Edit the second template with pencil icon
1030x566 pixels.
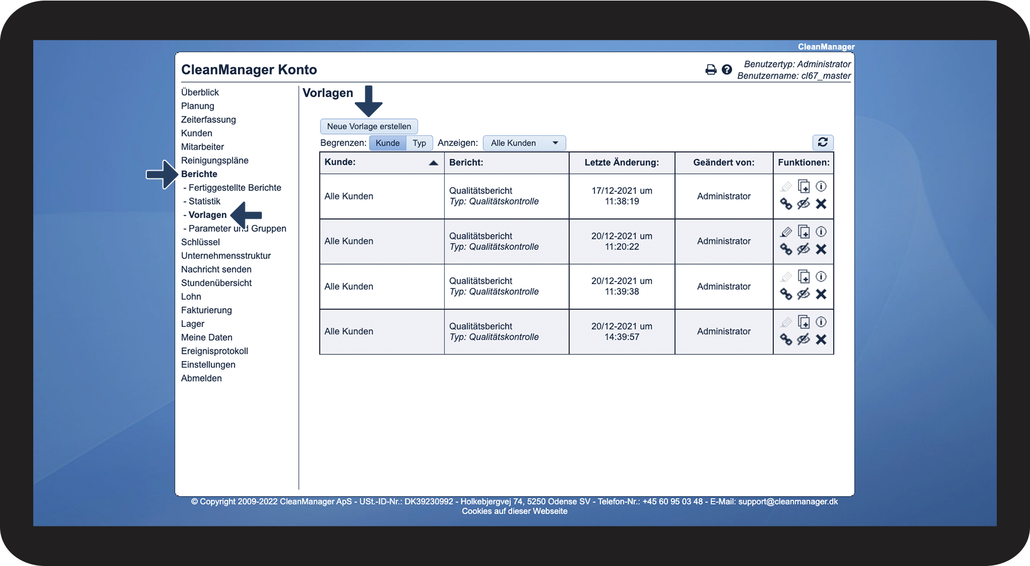(x=786, y=232)
